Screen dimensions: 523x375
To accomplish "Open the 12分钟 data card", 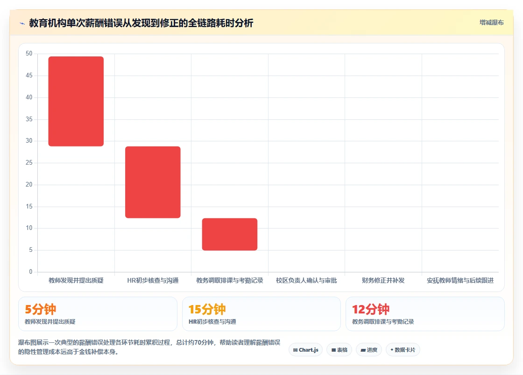I will [x=425, y=314].
